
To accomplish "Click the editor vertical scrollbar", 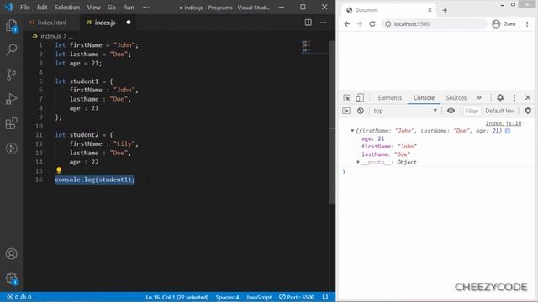I will pyautogui.click(x=332, y=122).
